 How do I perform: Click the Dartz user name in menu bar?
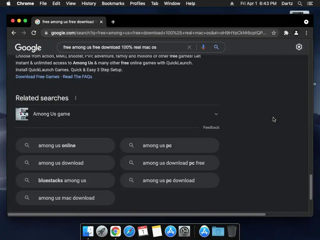pyautogui.click(x=287, y=3)
